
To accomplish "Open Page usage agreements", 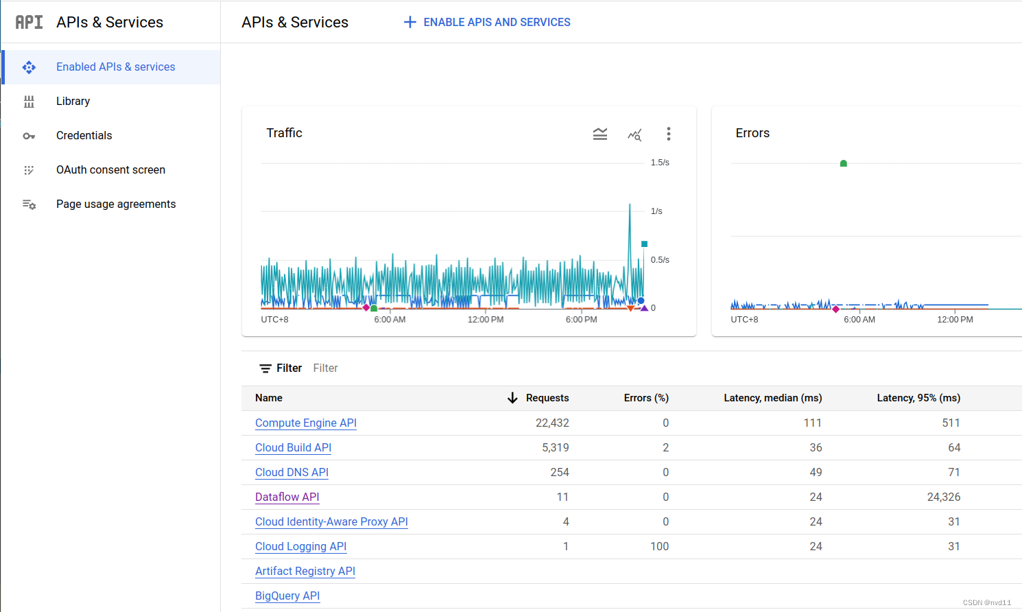I will click(x=110, y=204).
